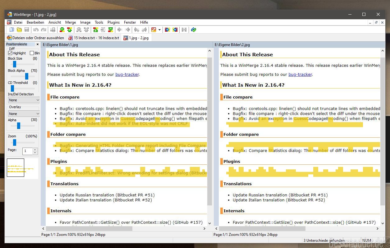Open the dropdown arrow next to the wrench icon
The height and width of the screenshot is (248, 390).
click(x=159, y=30)
